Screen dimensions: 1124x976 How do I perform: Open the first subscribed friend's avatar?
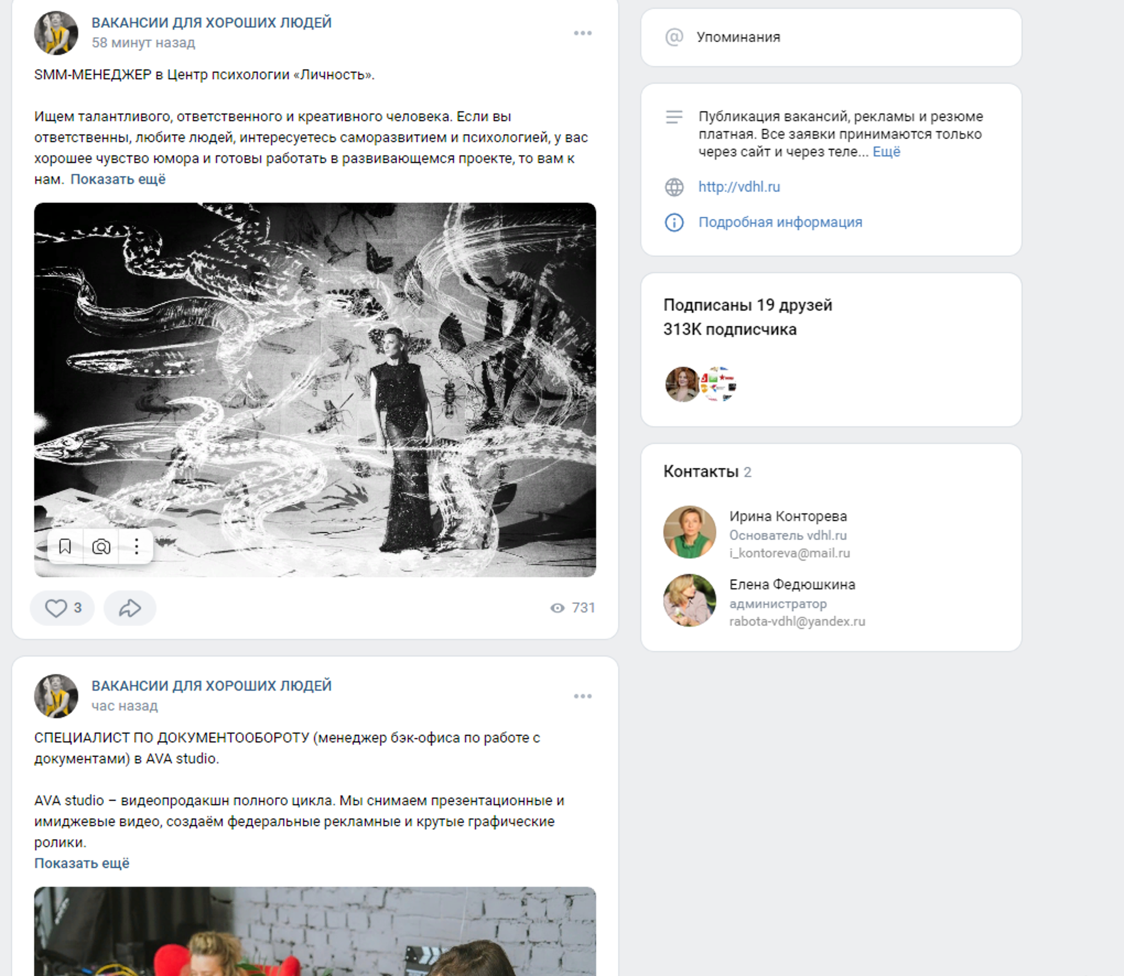[682, 384]
